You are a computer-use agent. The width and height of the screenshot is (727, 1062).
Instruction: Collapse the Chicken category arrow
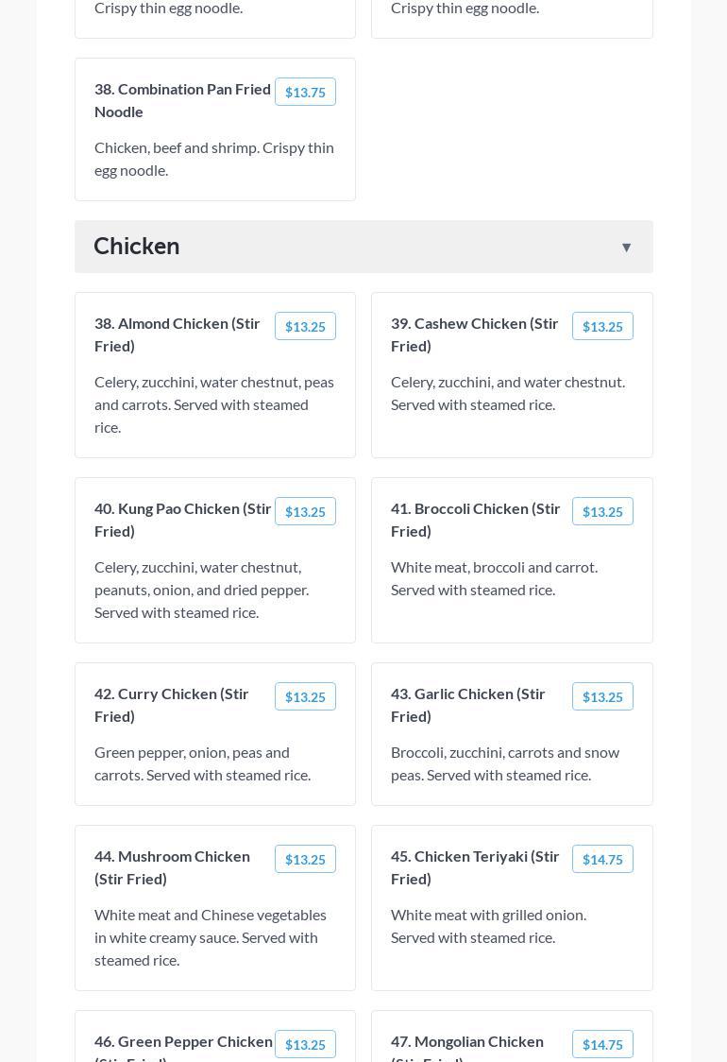626,248
